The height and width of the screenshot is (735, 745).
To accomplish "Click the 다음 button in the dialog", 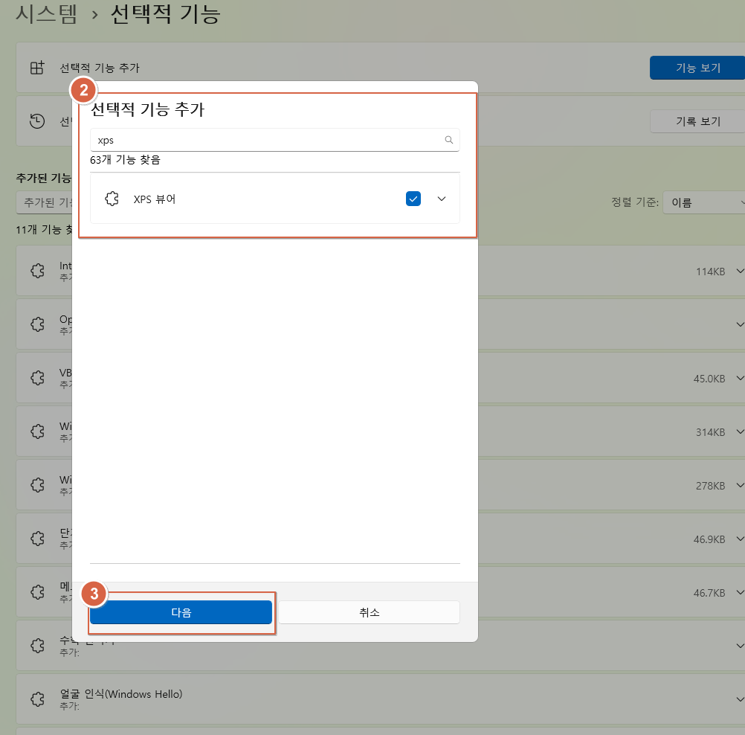I will pyautogui.click(x=181, y=612).
